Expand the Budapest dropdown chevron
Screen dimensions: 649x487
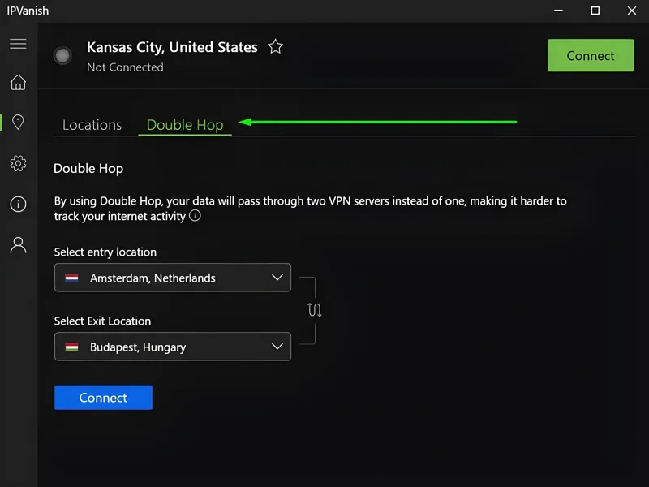(277, 347)
